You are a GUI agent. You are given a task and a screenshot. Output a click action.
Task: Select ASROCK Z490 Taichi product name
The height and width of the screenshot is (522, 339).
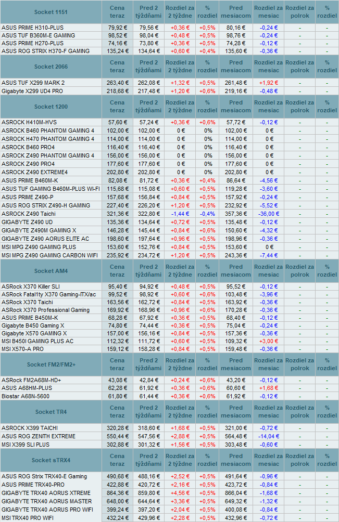pyautogui.click(x=28, y=214)
